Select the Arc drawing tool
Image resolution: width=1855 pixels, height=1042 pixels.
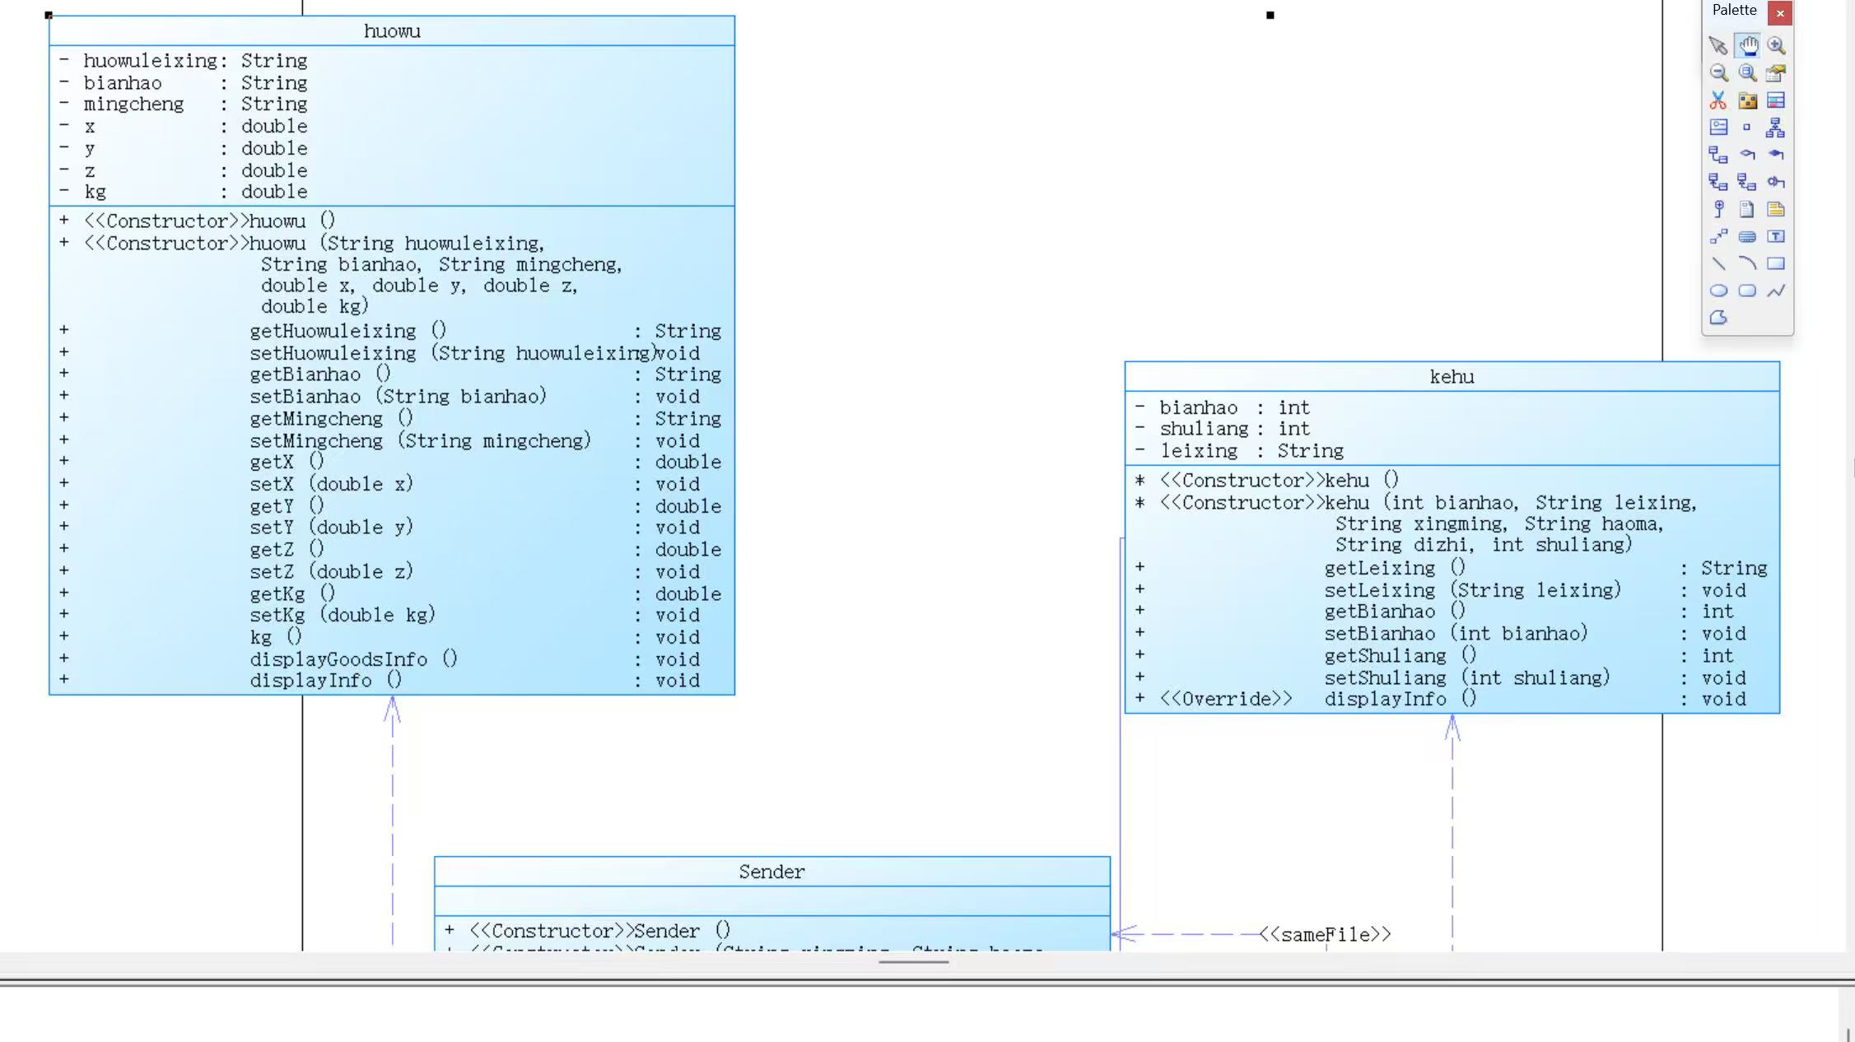pos(1747,264)
